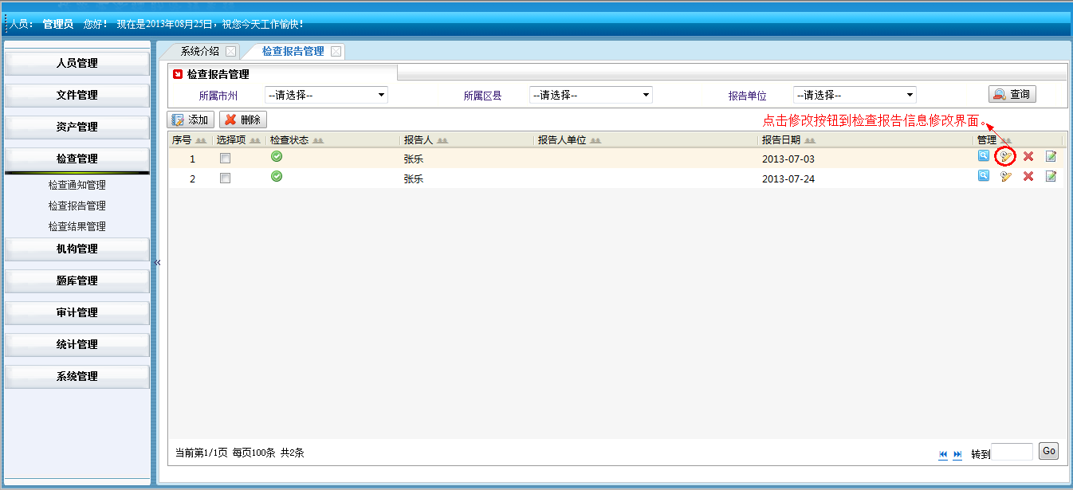Expand the 题库管理 menu

77,281
